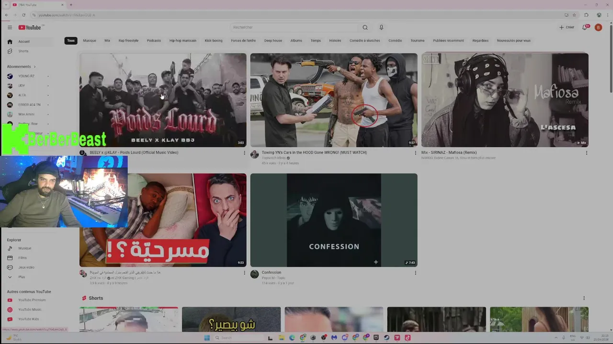The width and height of the screenshot is (613, 344).
Task: Select the Publiées récemment chip
Action: (x=448, y=41)
